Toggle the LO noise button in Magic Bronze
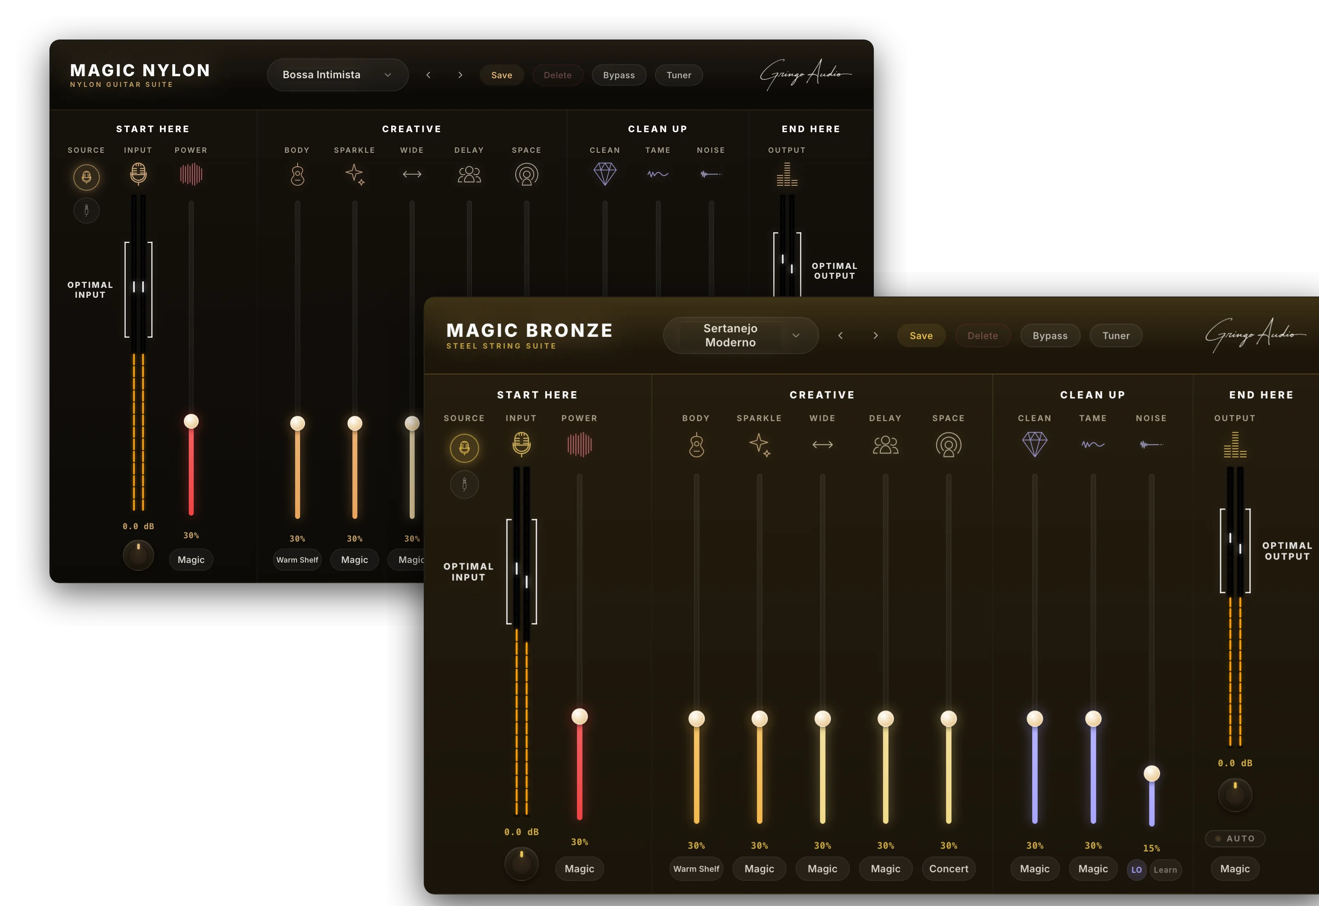The width and height of the screenshot is (1319, 906). (1136, 870)
